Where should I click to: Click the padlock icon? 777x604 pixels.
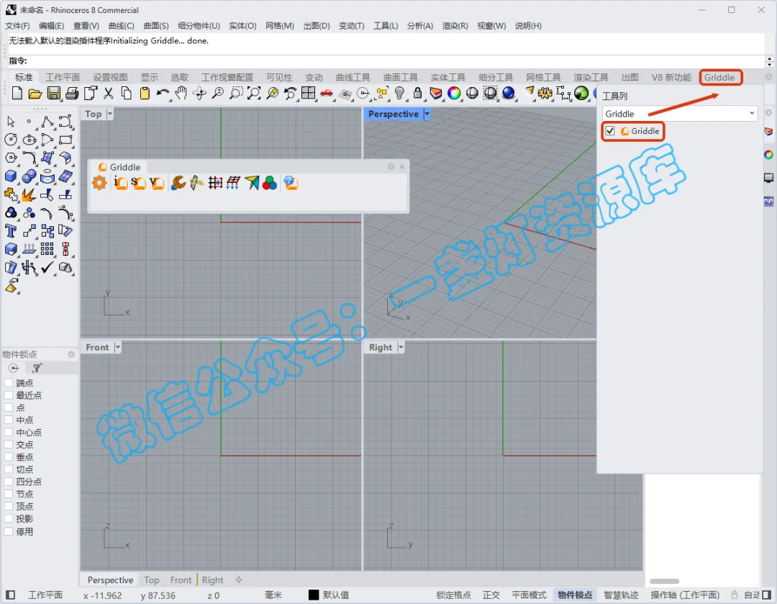click(x=417, y=93)
